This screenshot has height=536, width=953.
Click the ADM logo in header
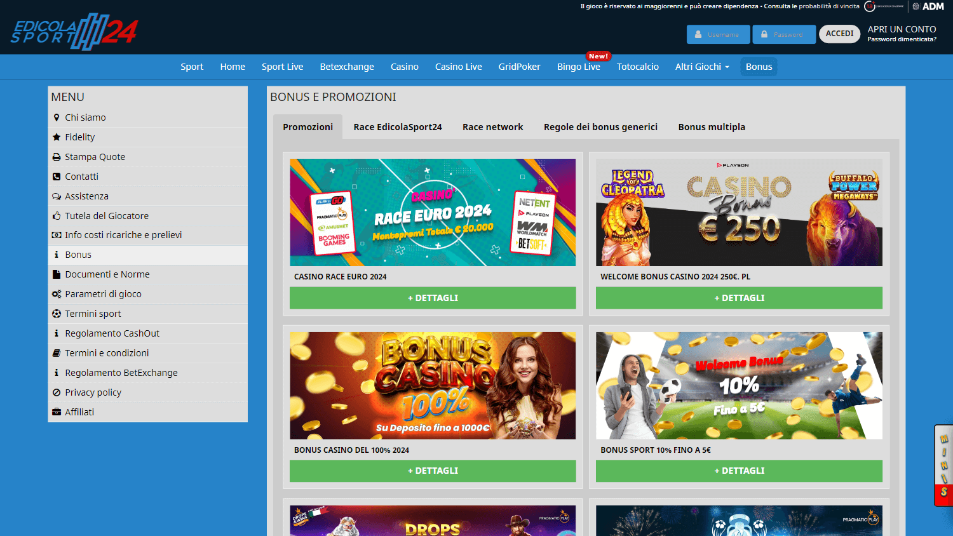click(928, 6)
